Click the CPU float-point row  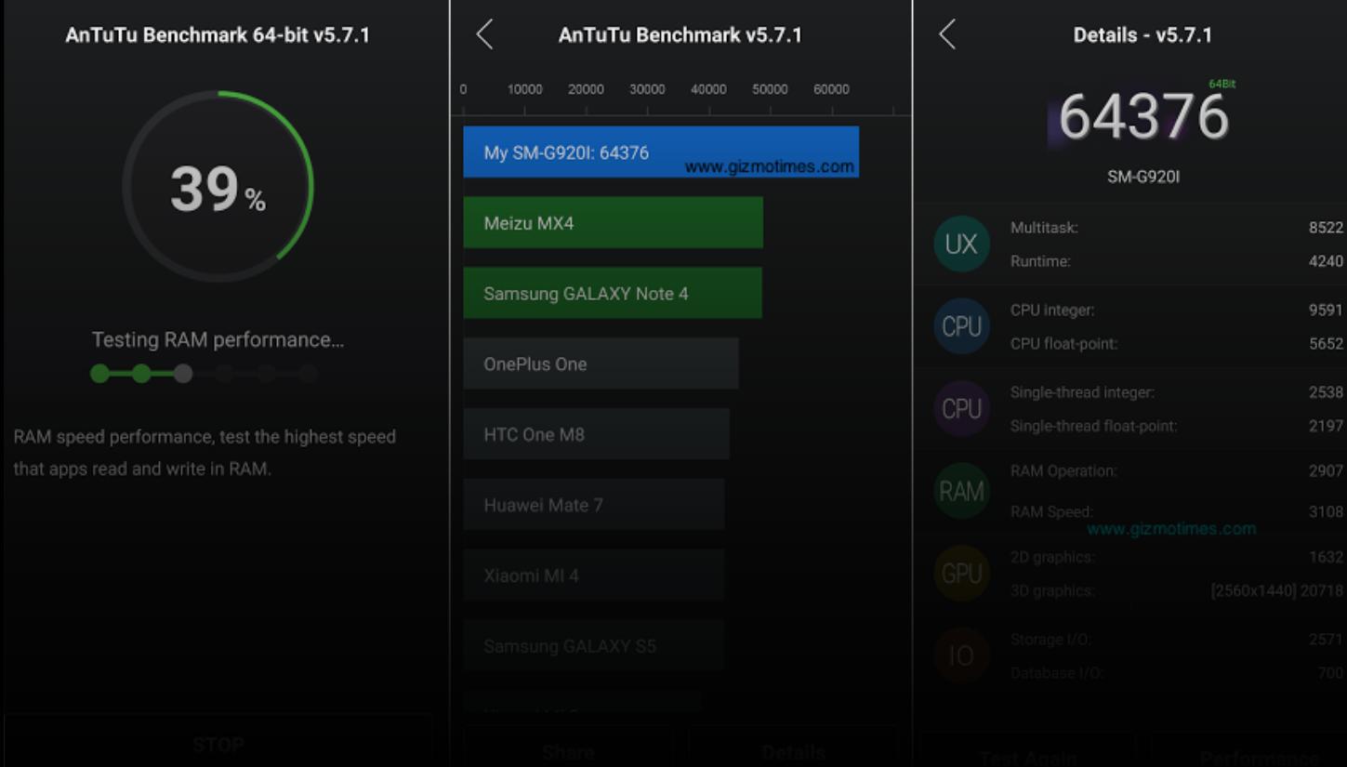[x=1176, y=344]
